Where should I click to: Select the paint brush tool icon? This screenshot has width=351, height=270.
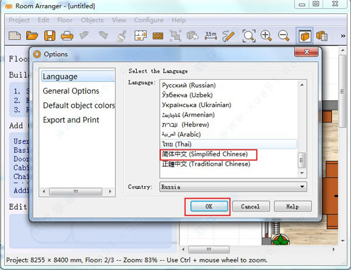pyautogui.click(x=122, y=36)
